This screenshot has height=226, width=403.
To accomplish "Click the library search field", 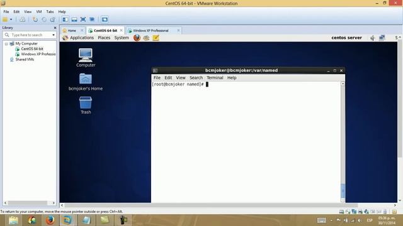I will pos(30,35).
